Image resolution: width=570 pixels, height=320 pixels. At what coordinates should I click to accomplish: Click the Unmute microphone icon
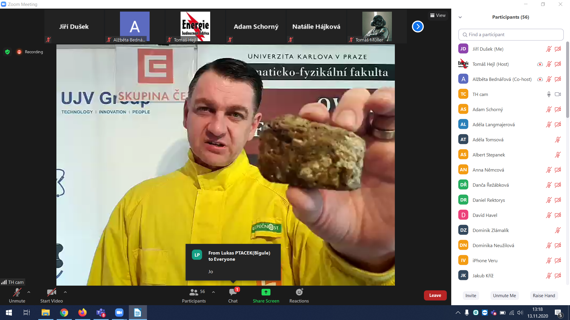17,292
